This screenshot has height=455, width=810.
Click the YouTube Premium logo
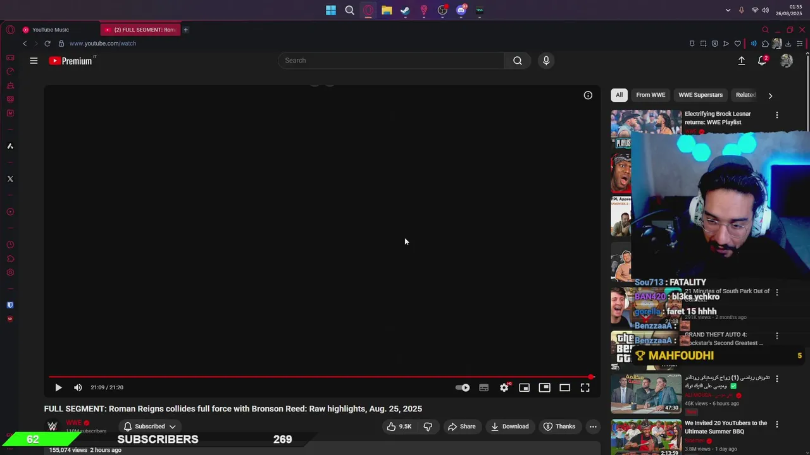point(72,61)
